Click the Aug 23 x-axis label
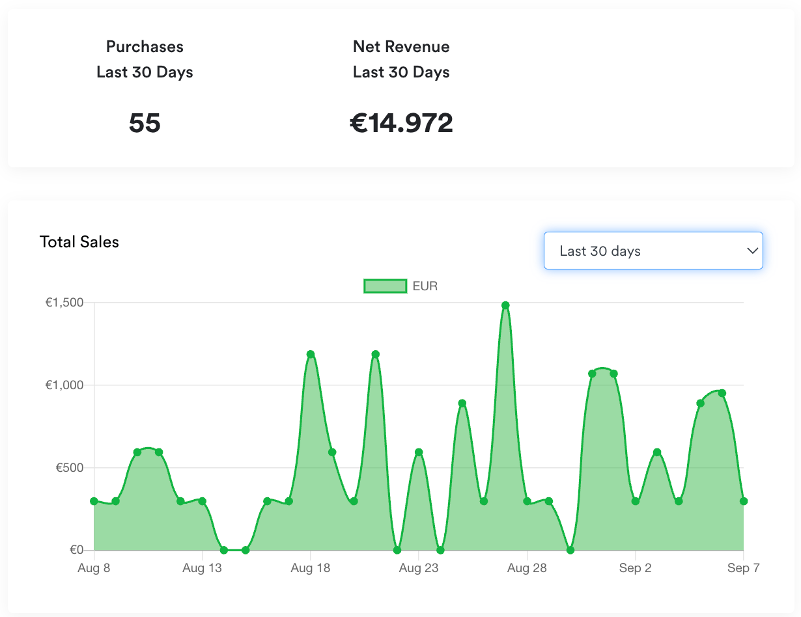801x617 pixels. [x=419, y=568]
